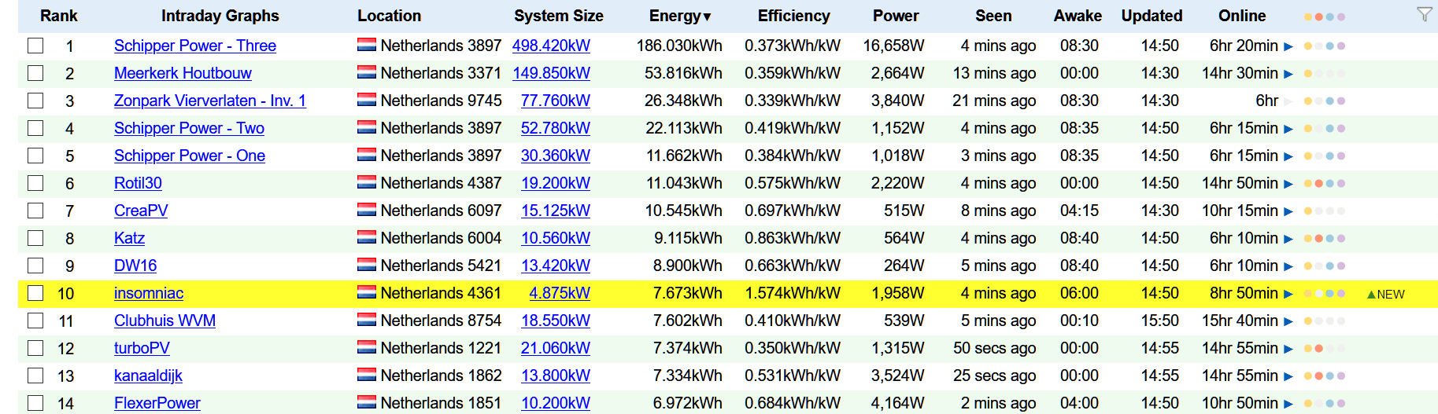Viewport: 1438px width, 414px height.
Task: Tick the checkbox for rank 1
Action: (x=35, y=46)
